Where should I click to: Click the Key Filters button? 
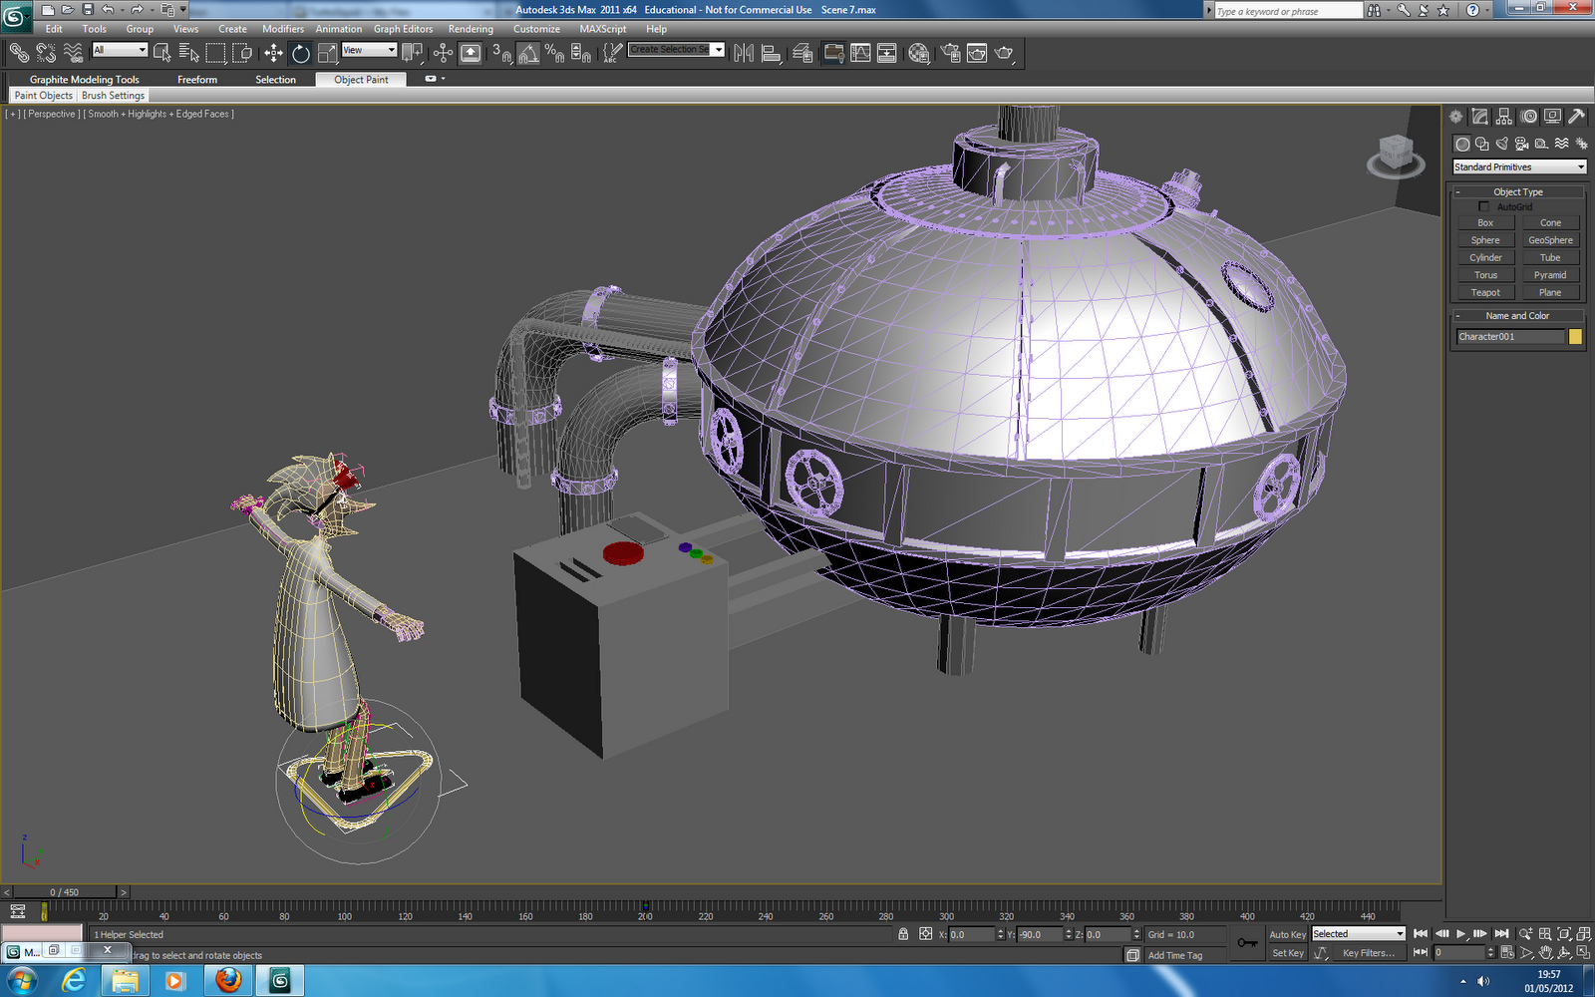click(1368, 953)
